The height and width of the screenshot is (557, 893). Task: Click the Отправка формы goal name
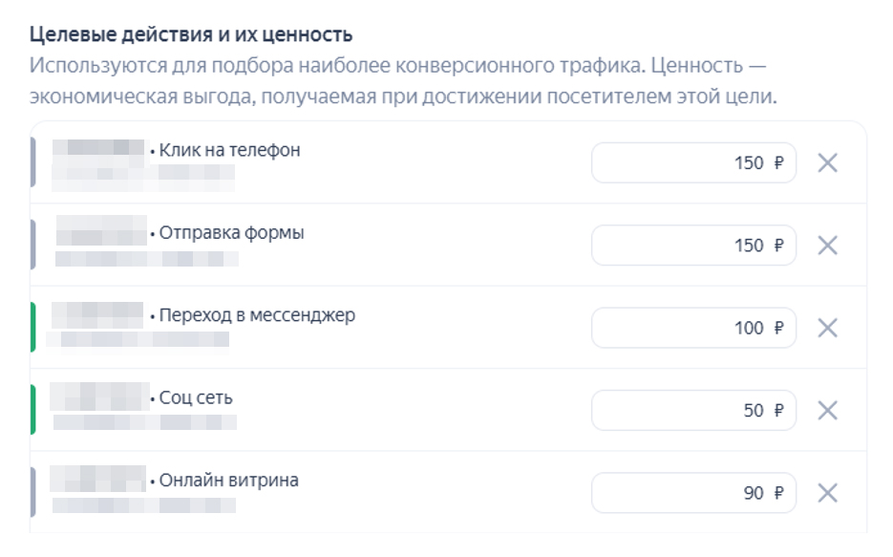pyautogui.click(x=231, y=232)
